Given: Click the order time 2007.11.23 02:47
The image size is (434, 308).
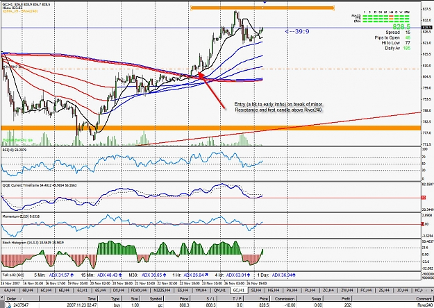Looking at the screenshot, I should pyautogui.click(x=81, y=305).
